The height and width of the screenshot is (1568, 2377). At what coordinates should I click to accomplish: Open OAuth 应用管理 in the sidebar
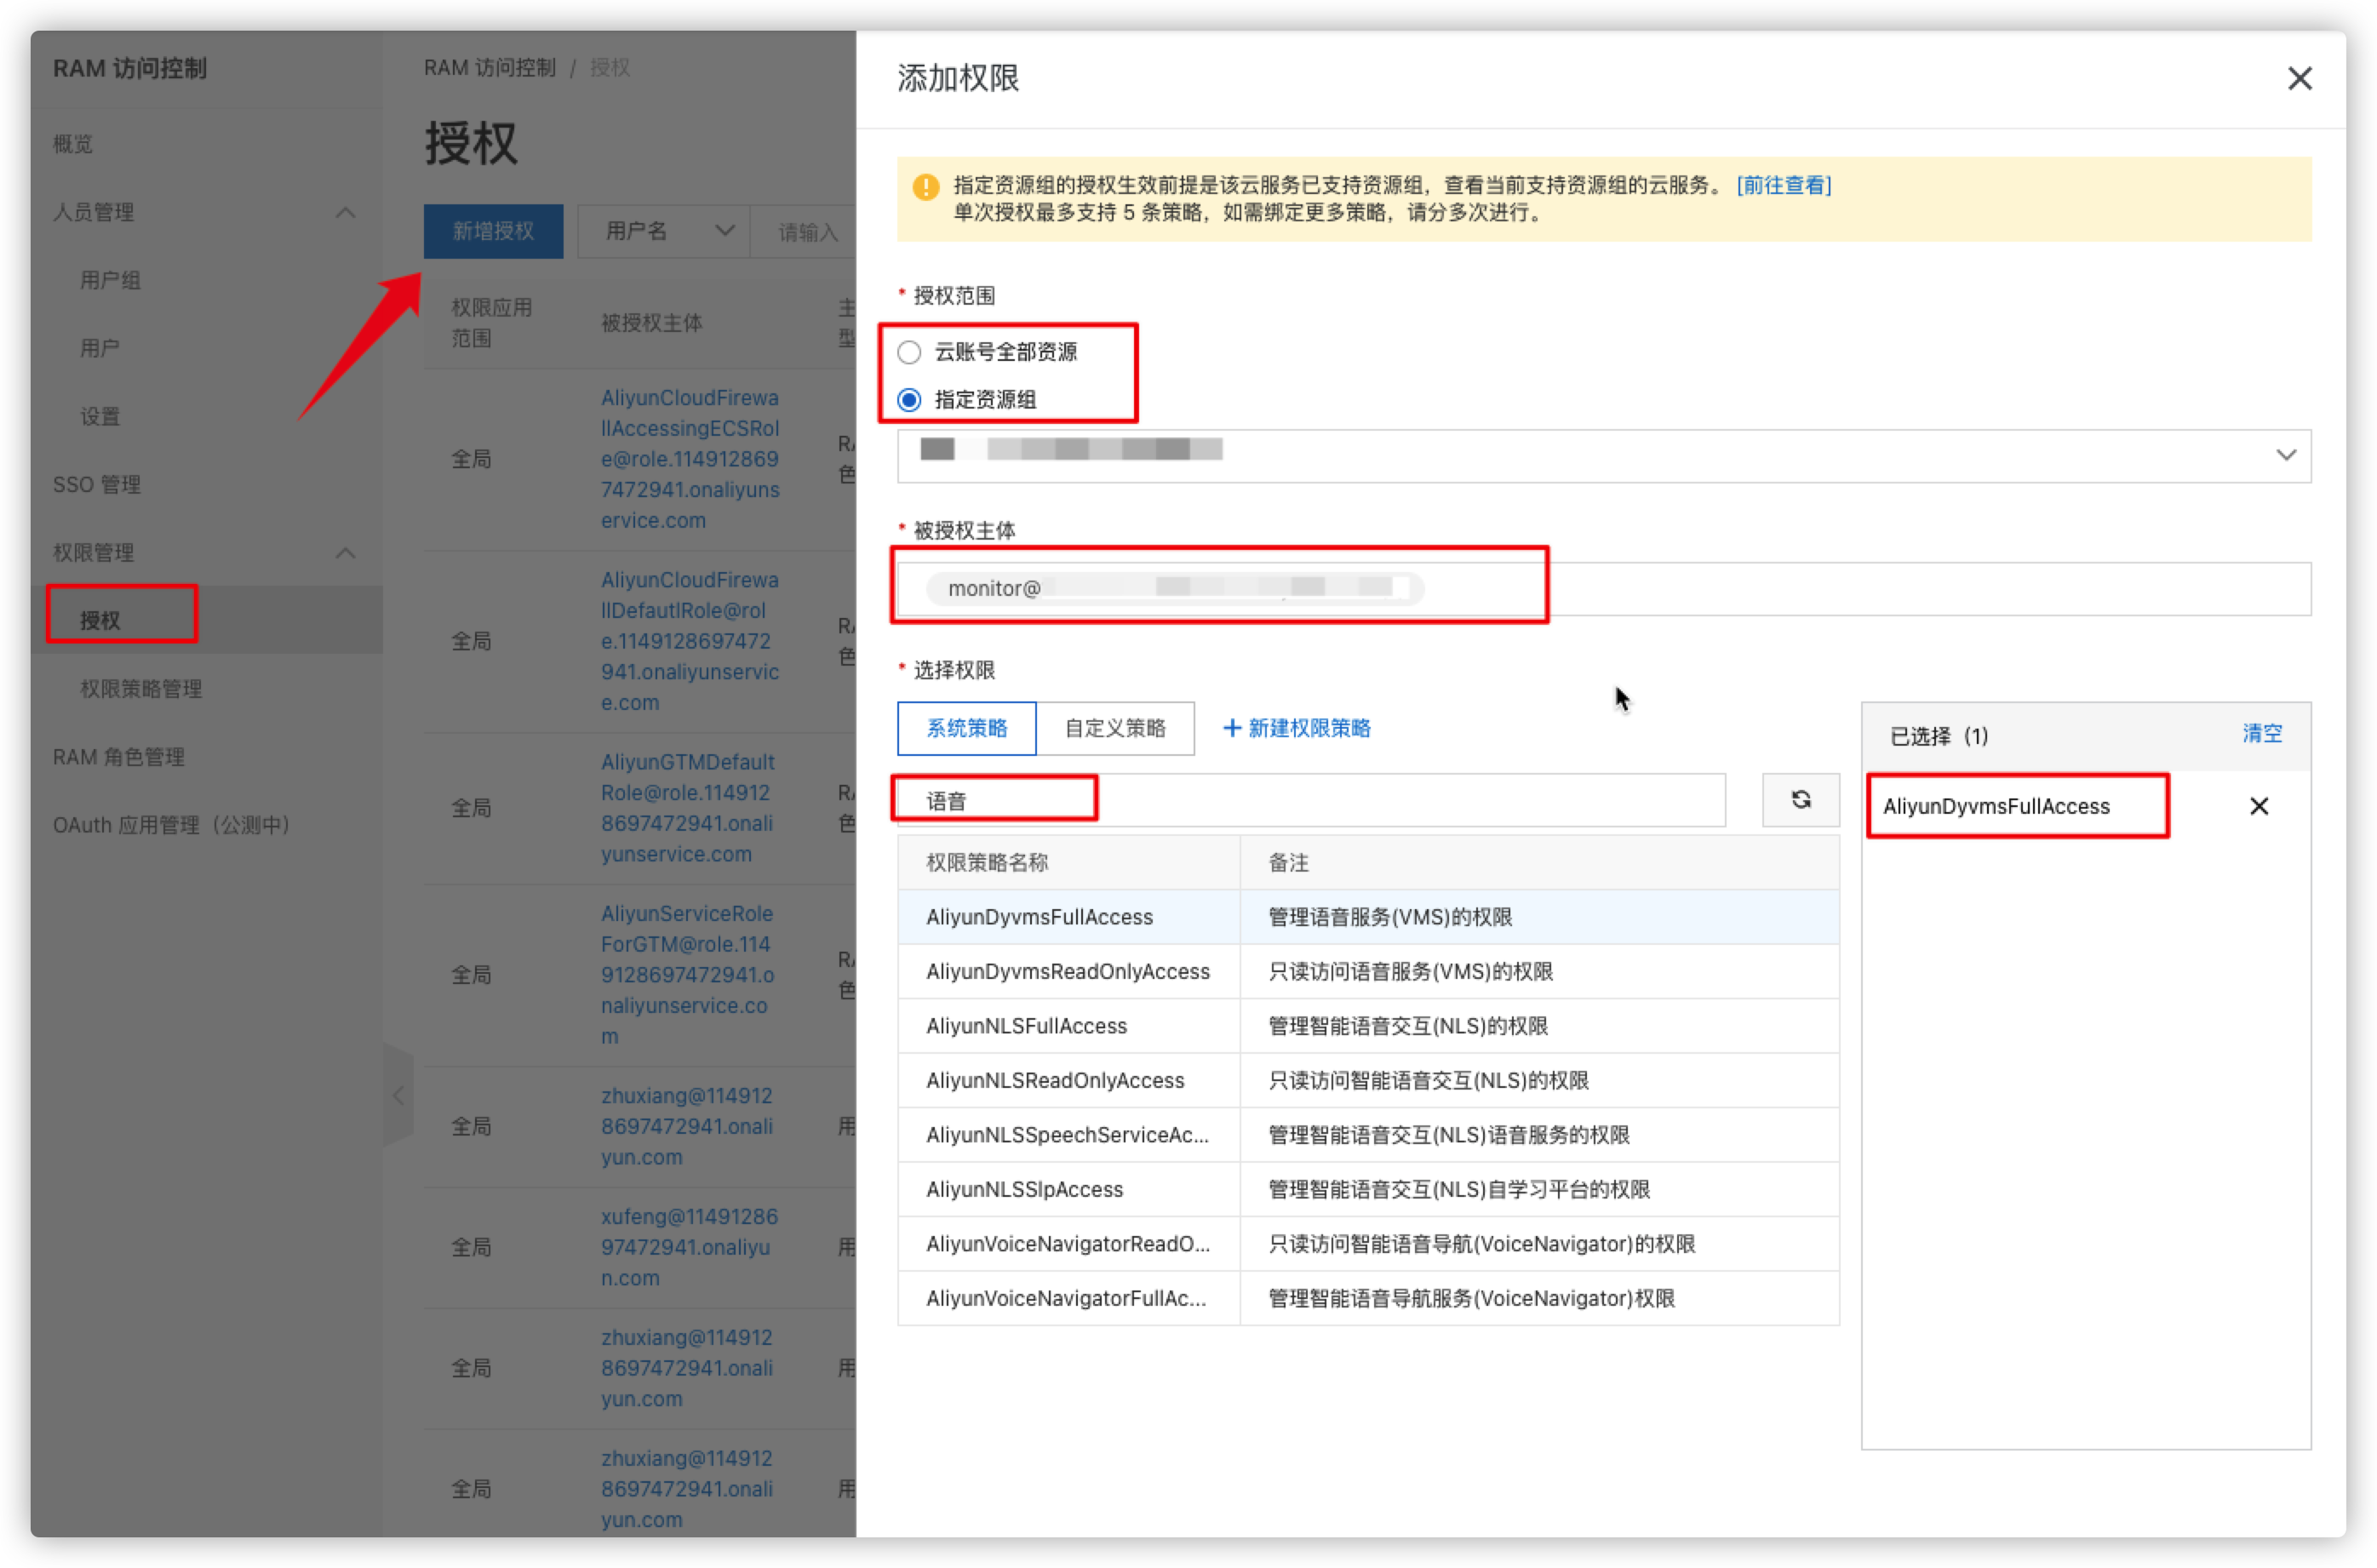[x=171, y=824]
